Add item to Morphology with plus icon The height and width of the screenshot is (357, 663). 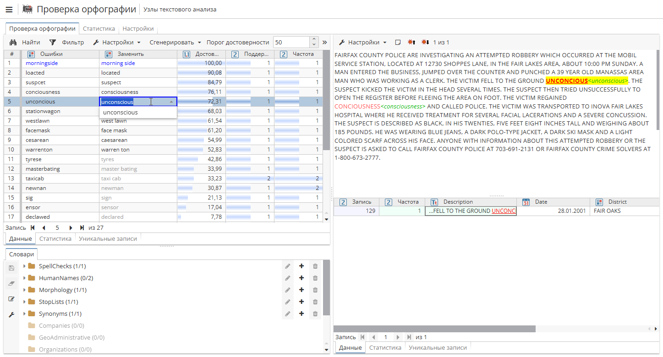[x=301, y=290]
